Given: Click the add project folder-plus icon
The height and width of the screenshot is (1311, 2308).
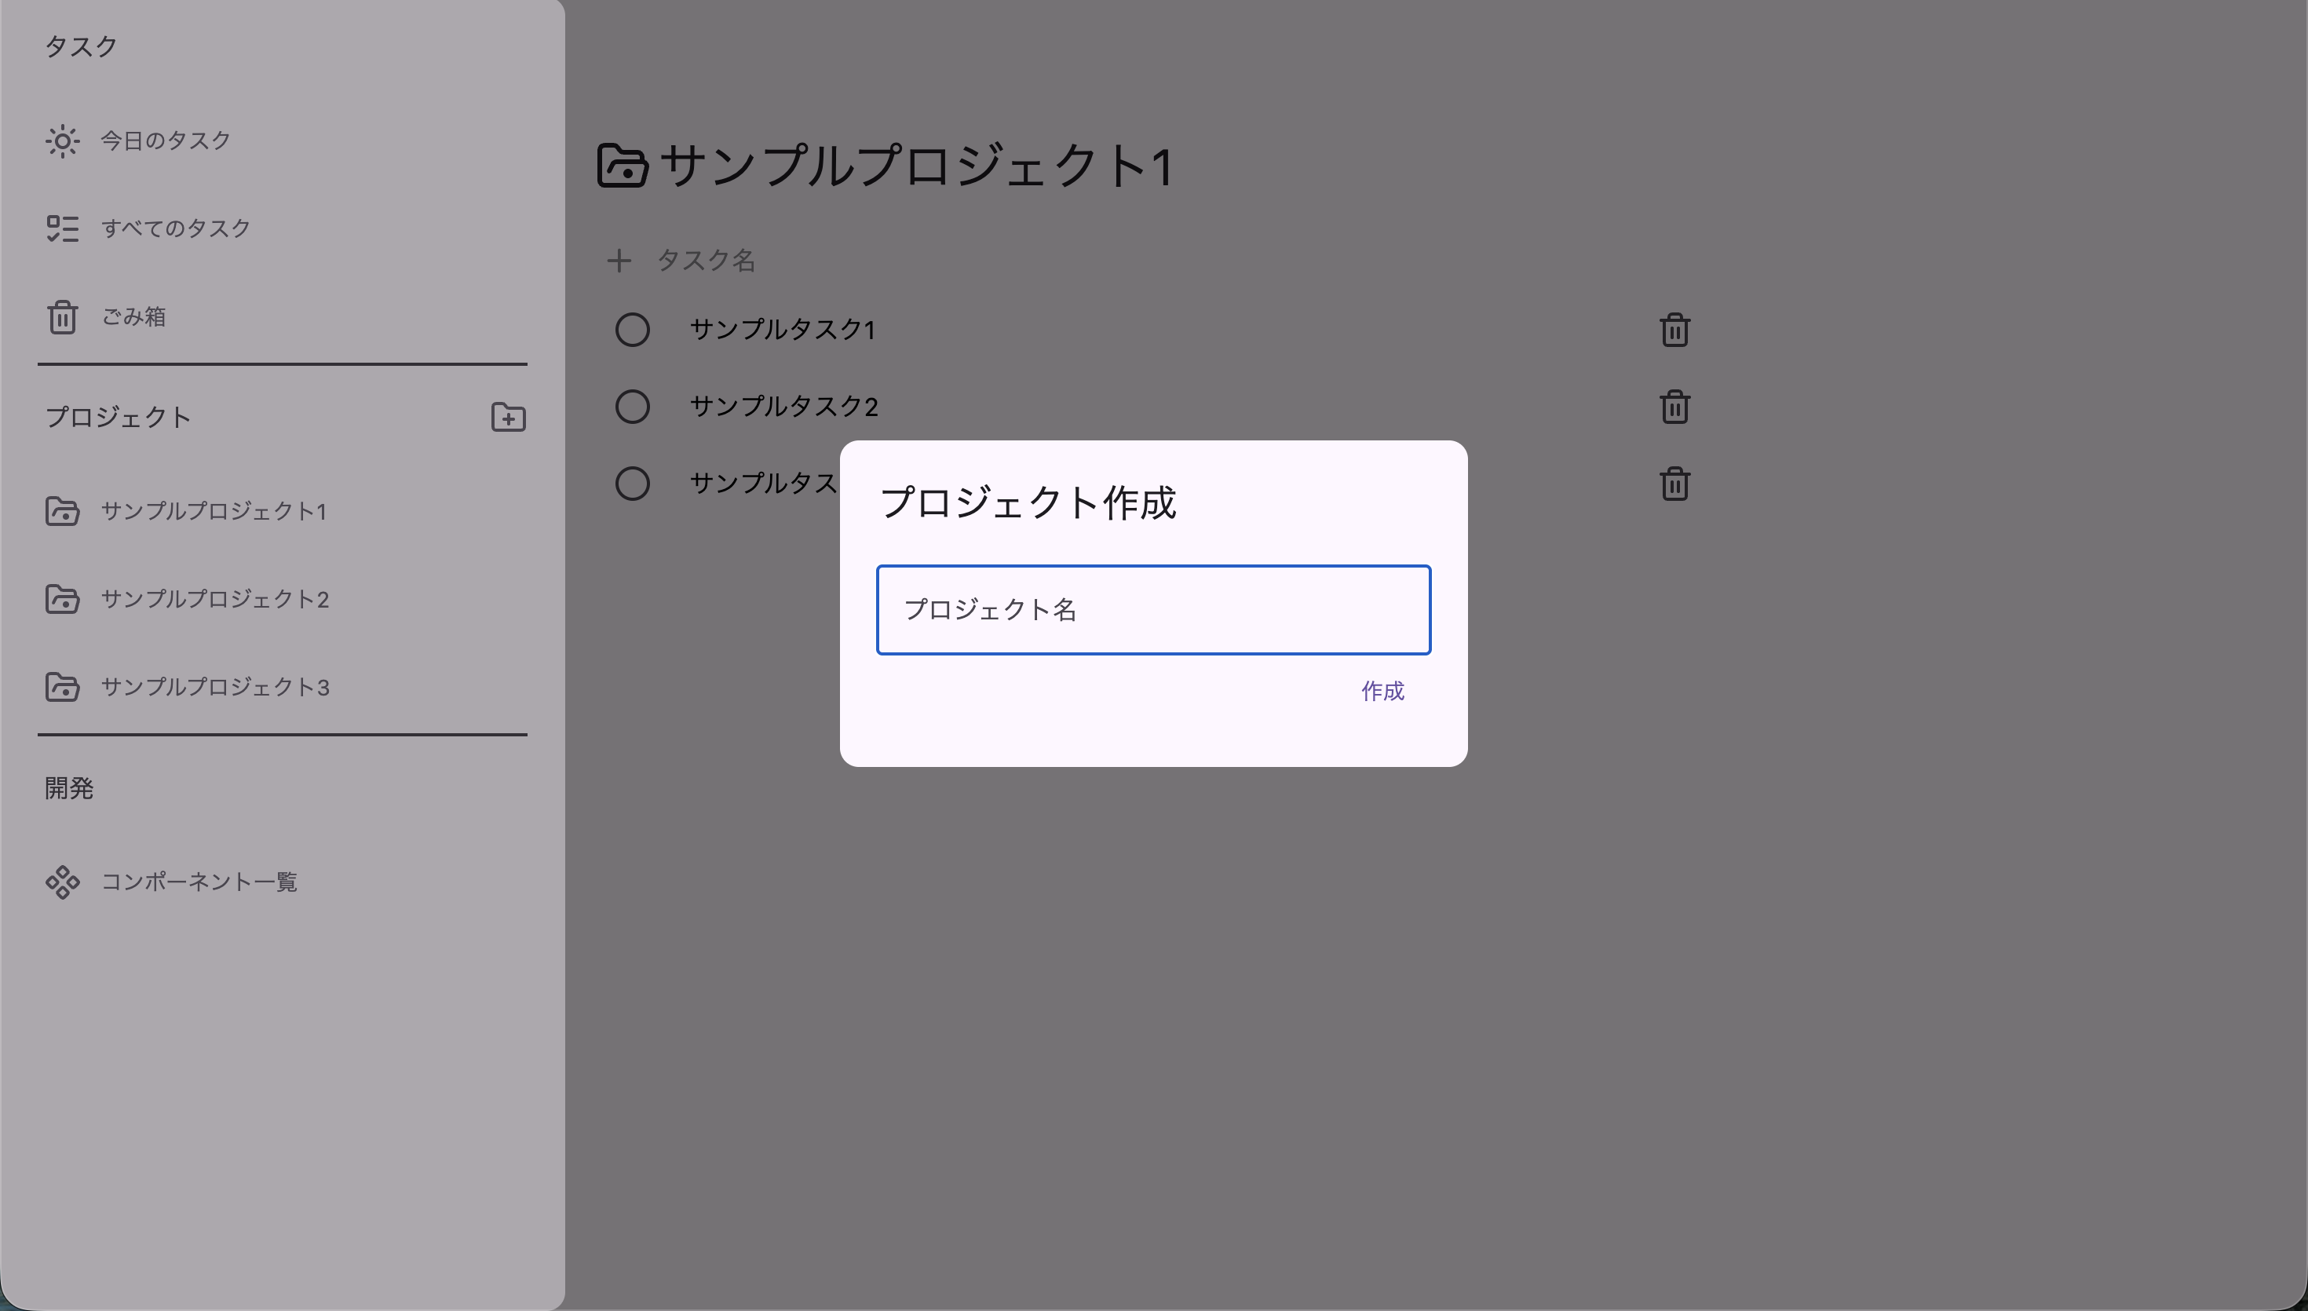Looking at the screenshot, I should coord(508,418).
